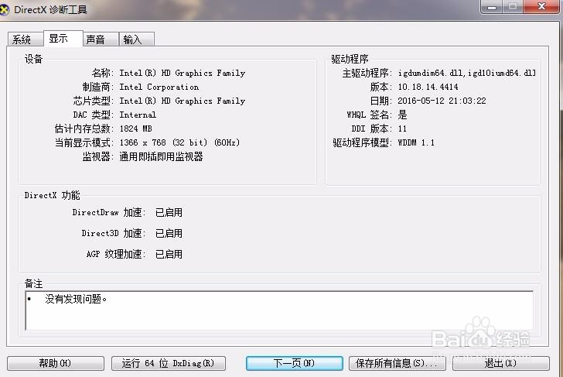Minimize the DirectX 诊断工具 window

492,6
